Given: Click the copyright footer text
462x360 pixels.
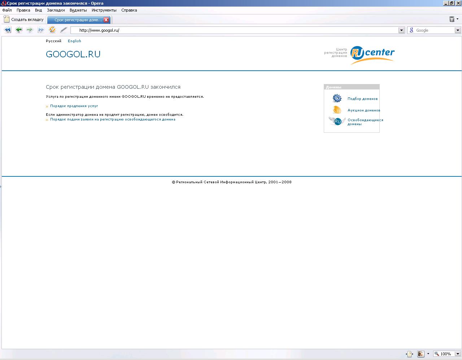Looking at the screenshot, I should [x=232, y=182].
